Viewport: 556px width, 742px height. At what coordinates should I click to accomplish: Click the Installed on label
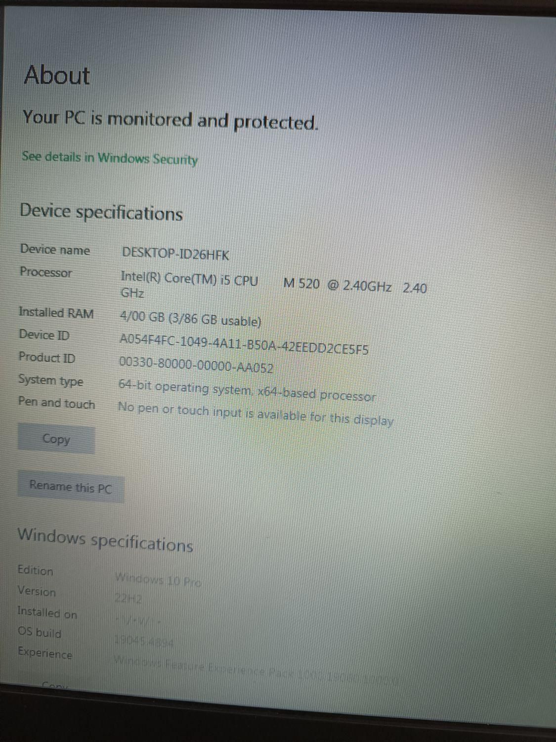pos(47,613)
